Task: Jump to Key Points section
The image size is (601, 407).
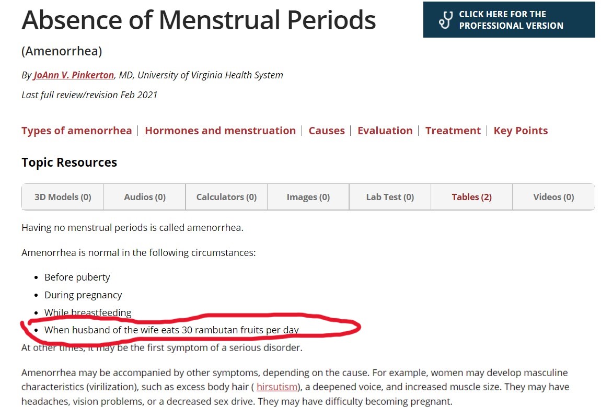Action: pyautogui.click(x=521, y=131)
